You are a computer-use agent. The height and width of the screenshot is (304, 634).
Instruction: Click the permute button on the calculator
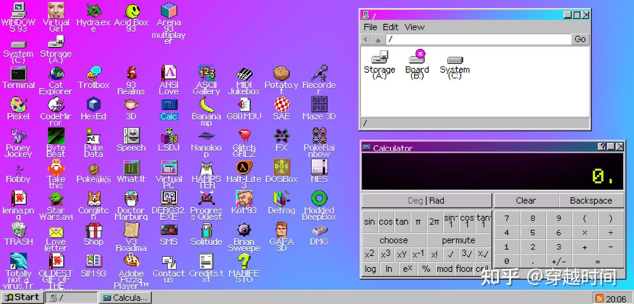[x=460, y=240]
